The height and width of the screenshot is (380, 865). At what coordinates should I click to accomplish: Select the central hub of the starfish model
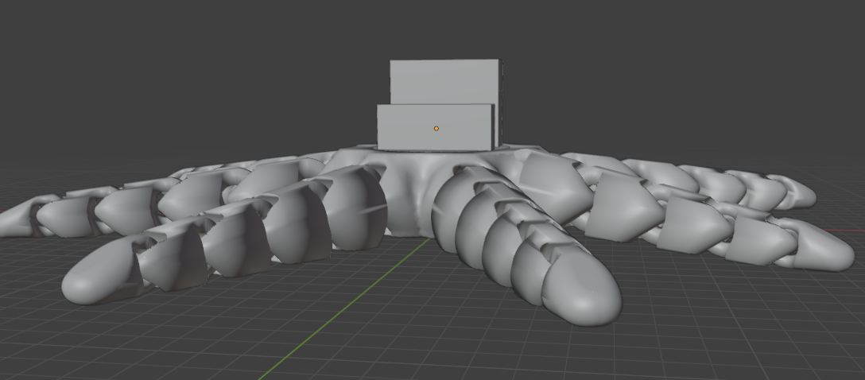pos(416,190)
